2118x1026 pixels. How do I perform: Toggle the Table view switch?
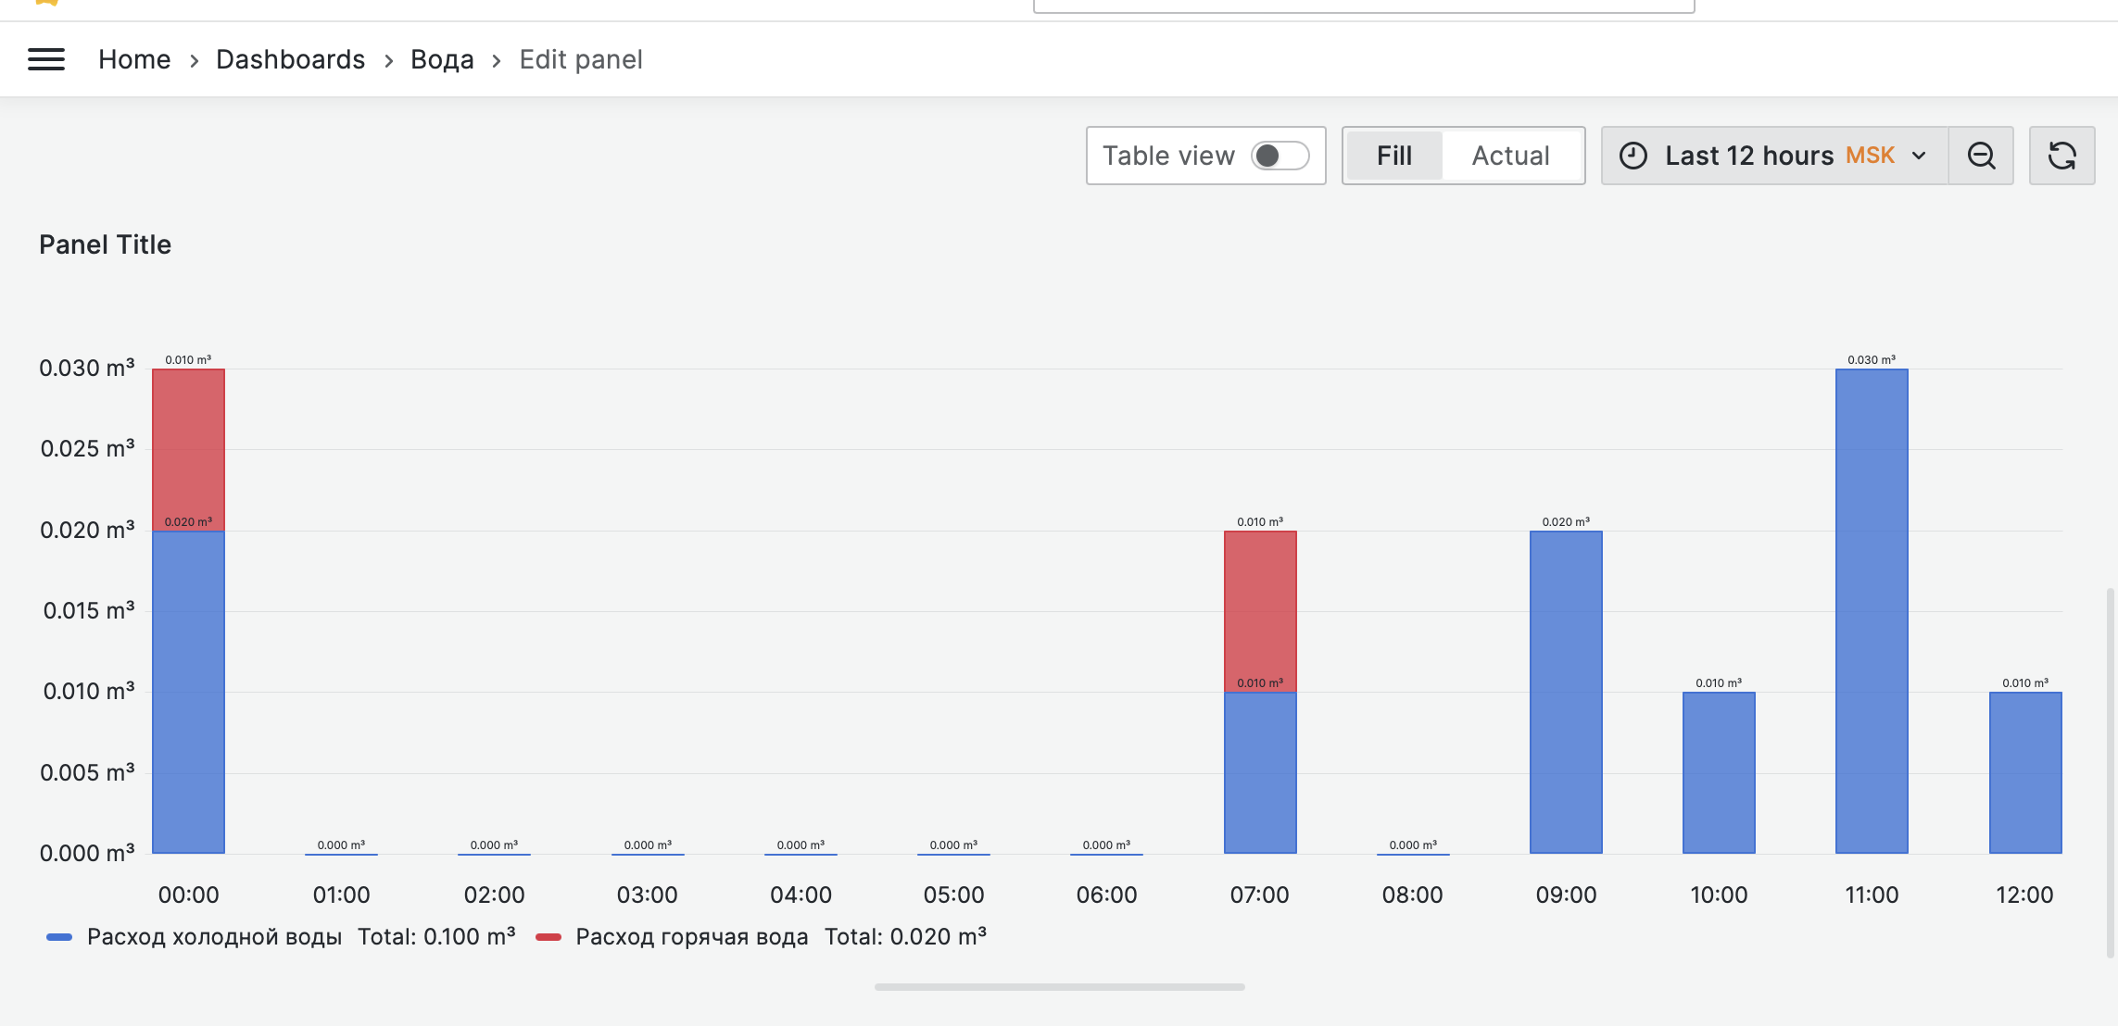pos(1280,156)
